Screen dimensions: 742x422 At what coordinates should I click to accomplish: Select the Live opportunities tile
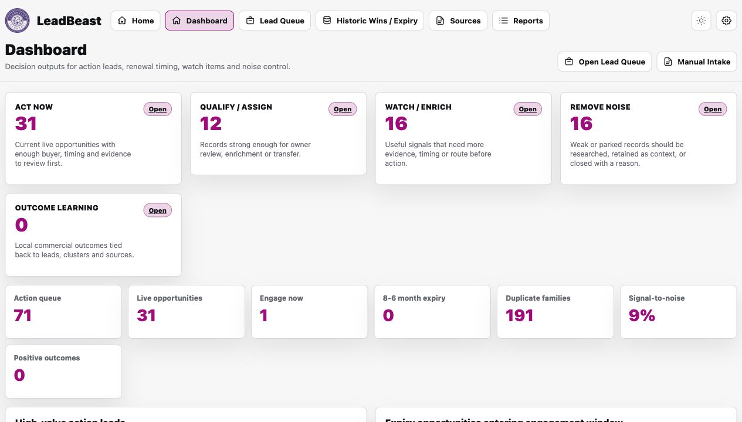click(187, 312)
